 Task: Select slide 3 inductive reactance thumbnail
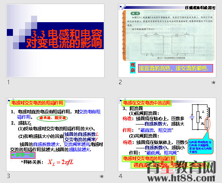click(55, 135)
